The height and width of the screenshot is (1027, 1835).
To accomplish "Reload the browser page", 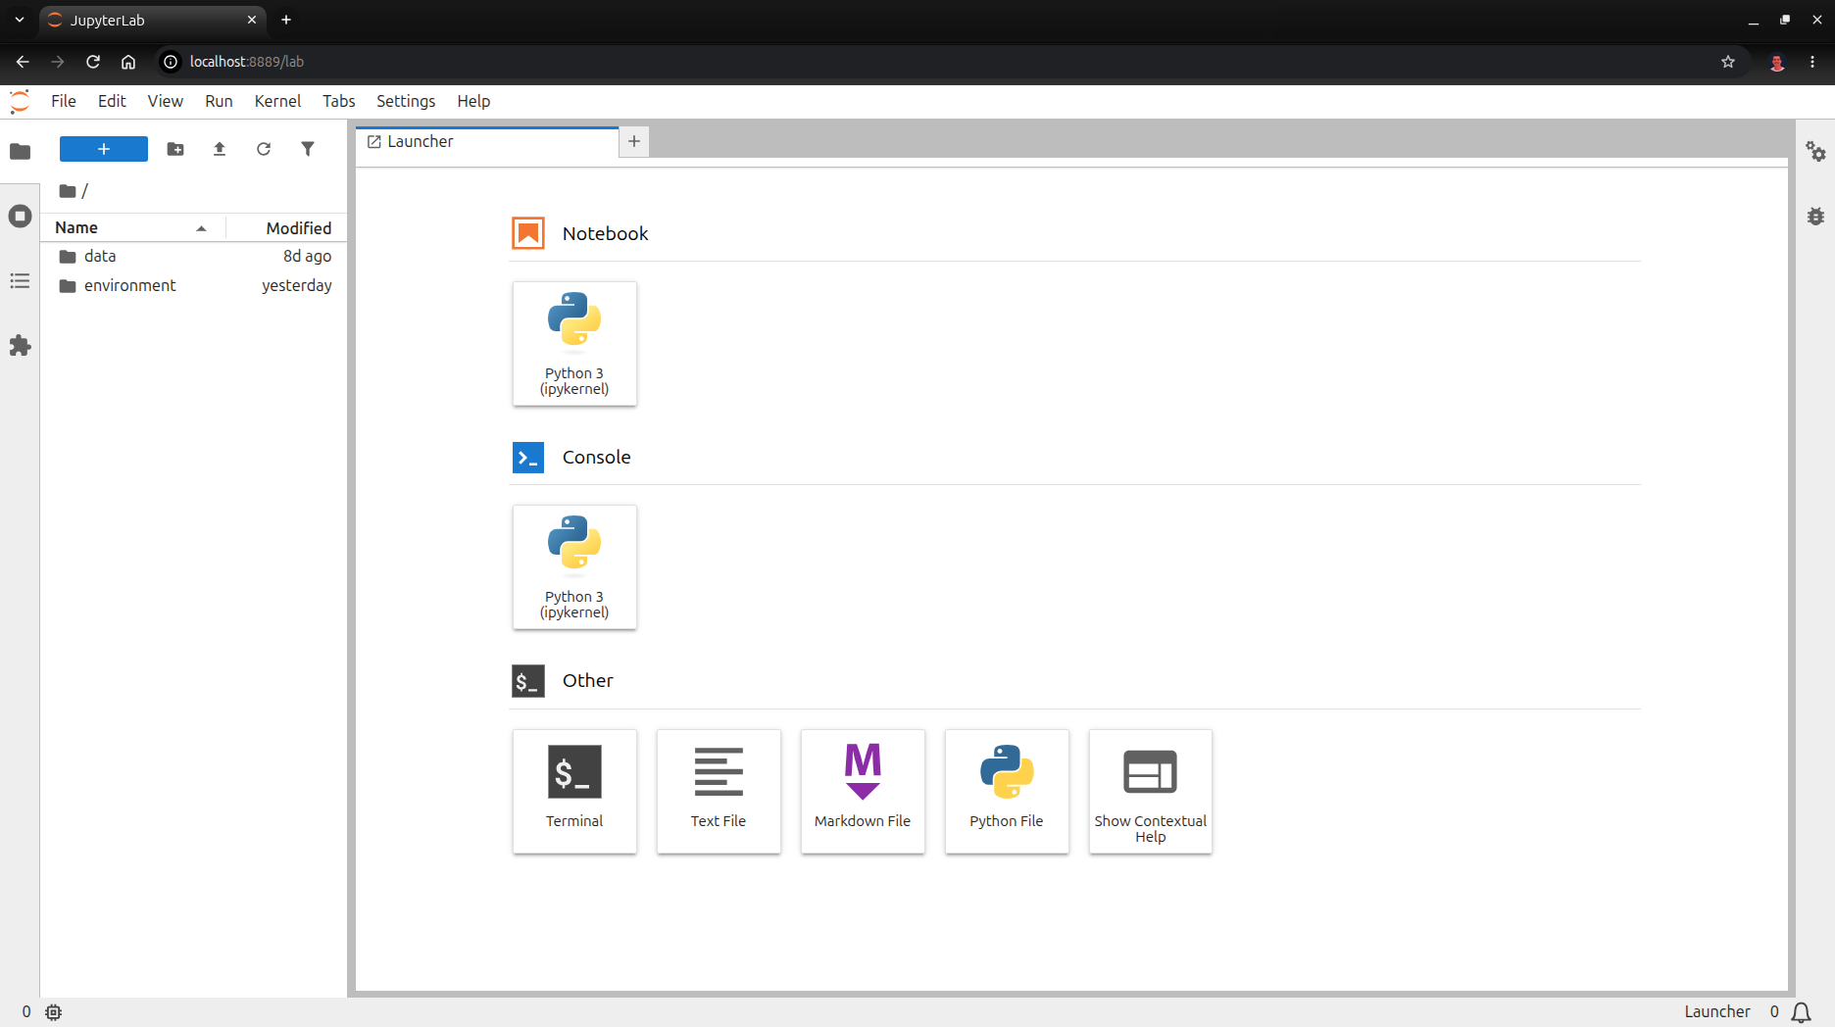I will 93,62.
